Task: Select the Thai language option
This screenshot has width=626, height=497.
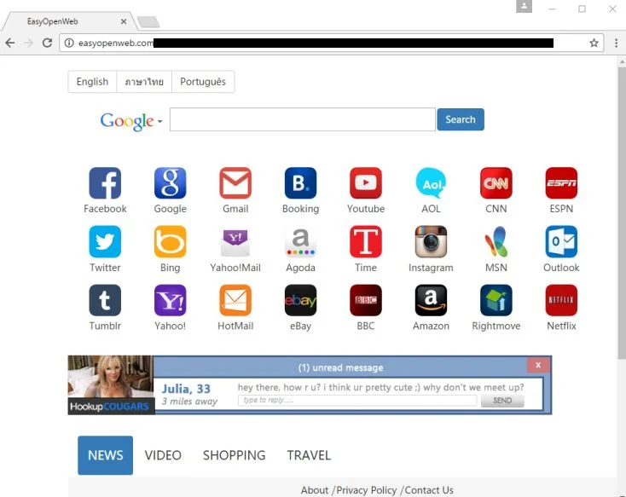Action: [x=144, y=82]
